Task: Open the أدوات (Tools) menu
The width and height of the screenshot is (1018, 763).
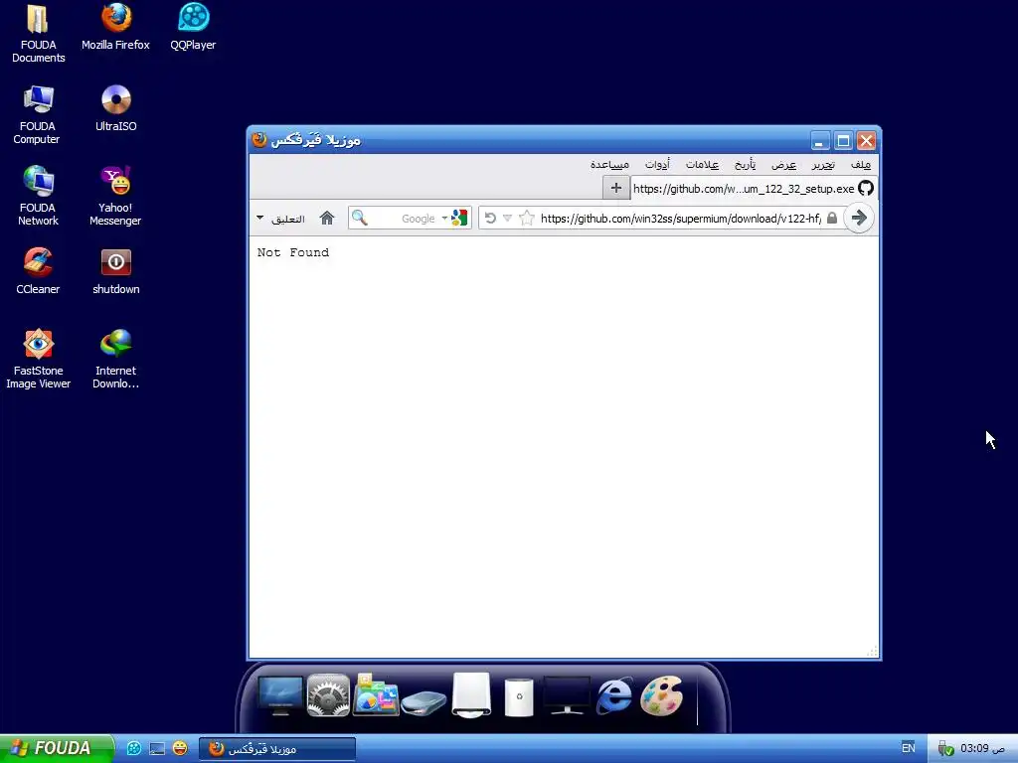Action: coord(657,165)
